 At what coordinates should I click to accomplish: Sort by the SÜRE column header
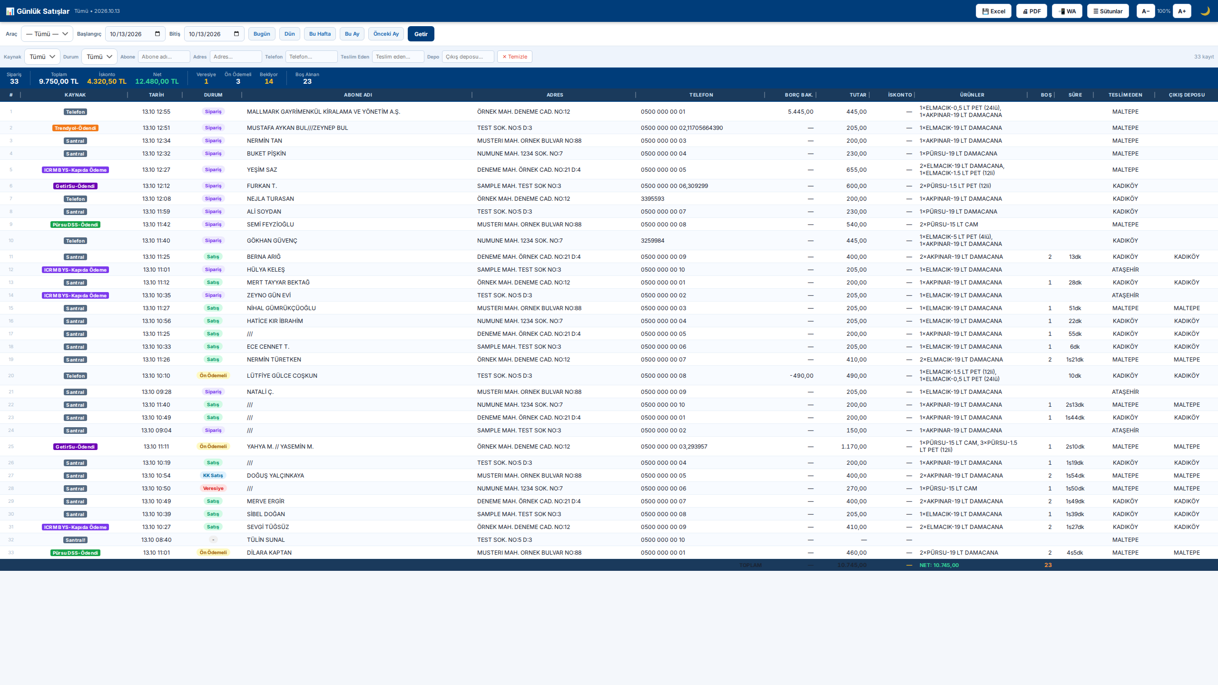pyautogui.click(x=1075, y=95)
